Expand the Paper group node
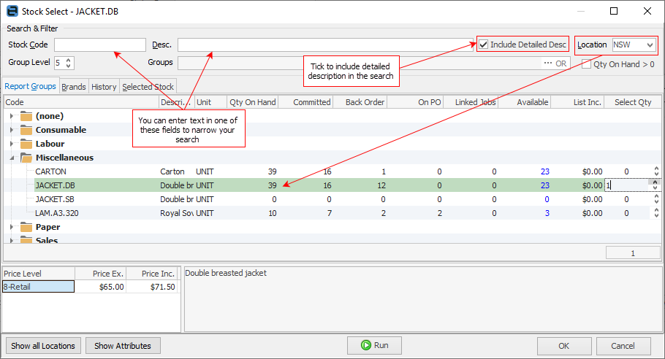 (12, 228)
